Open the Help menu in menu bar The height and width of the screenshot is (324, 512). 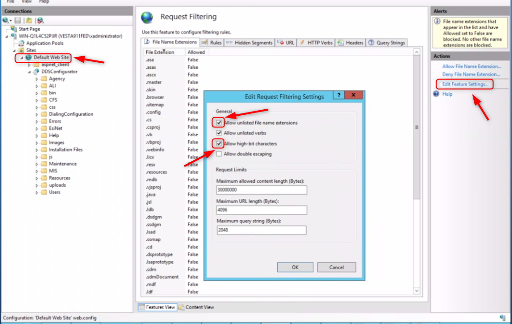pyautogui.click(x=44, y=1)
